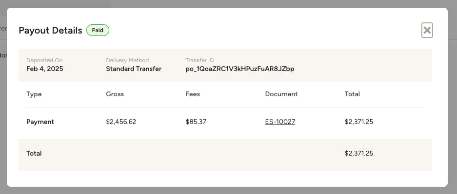
Task: Click the Standard Transfer delivery method value
Action: coord(134,69)
